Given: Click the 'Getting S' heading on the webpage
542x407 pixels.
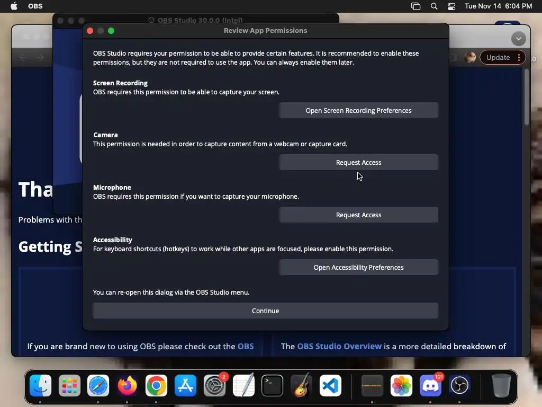Looking at the screenshot, I should point(50,247).
